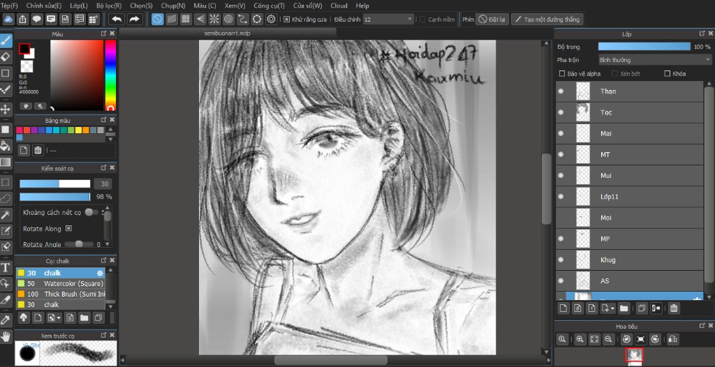
Task: Hide the Khung layer
Action: click(561, 260)
